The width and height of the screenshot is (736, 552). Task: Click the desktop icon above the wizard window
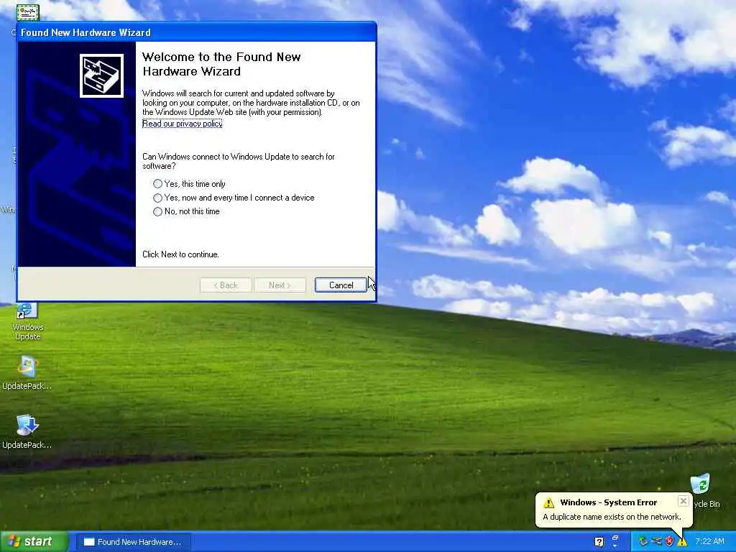(x=27, y=13)
